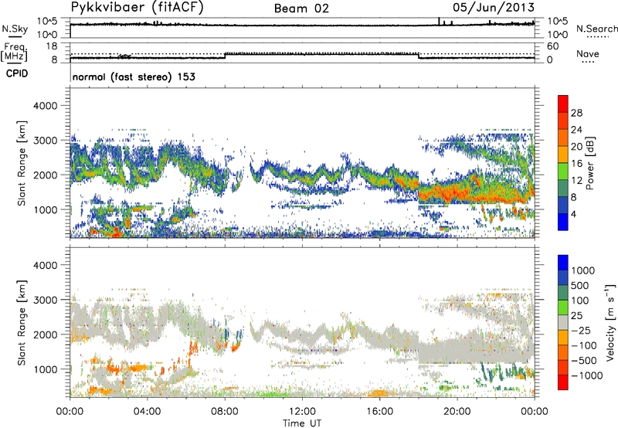Click the '16:00' time tick label
This screenshot has height=428, width=618.
[379, 412]
